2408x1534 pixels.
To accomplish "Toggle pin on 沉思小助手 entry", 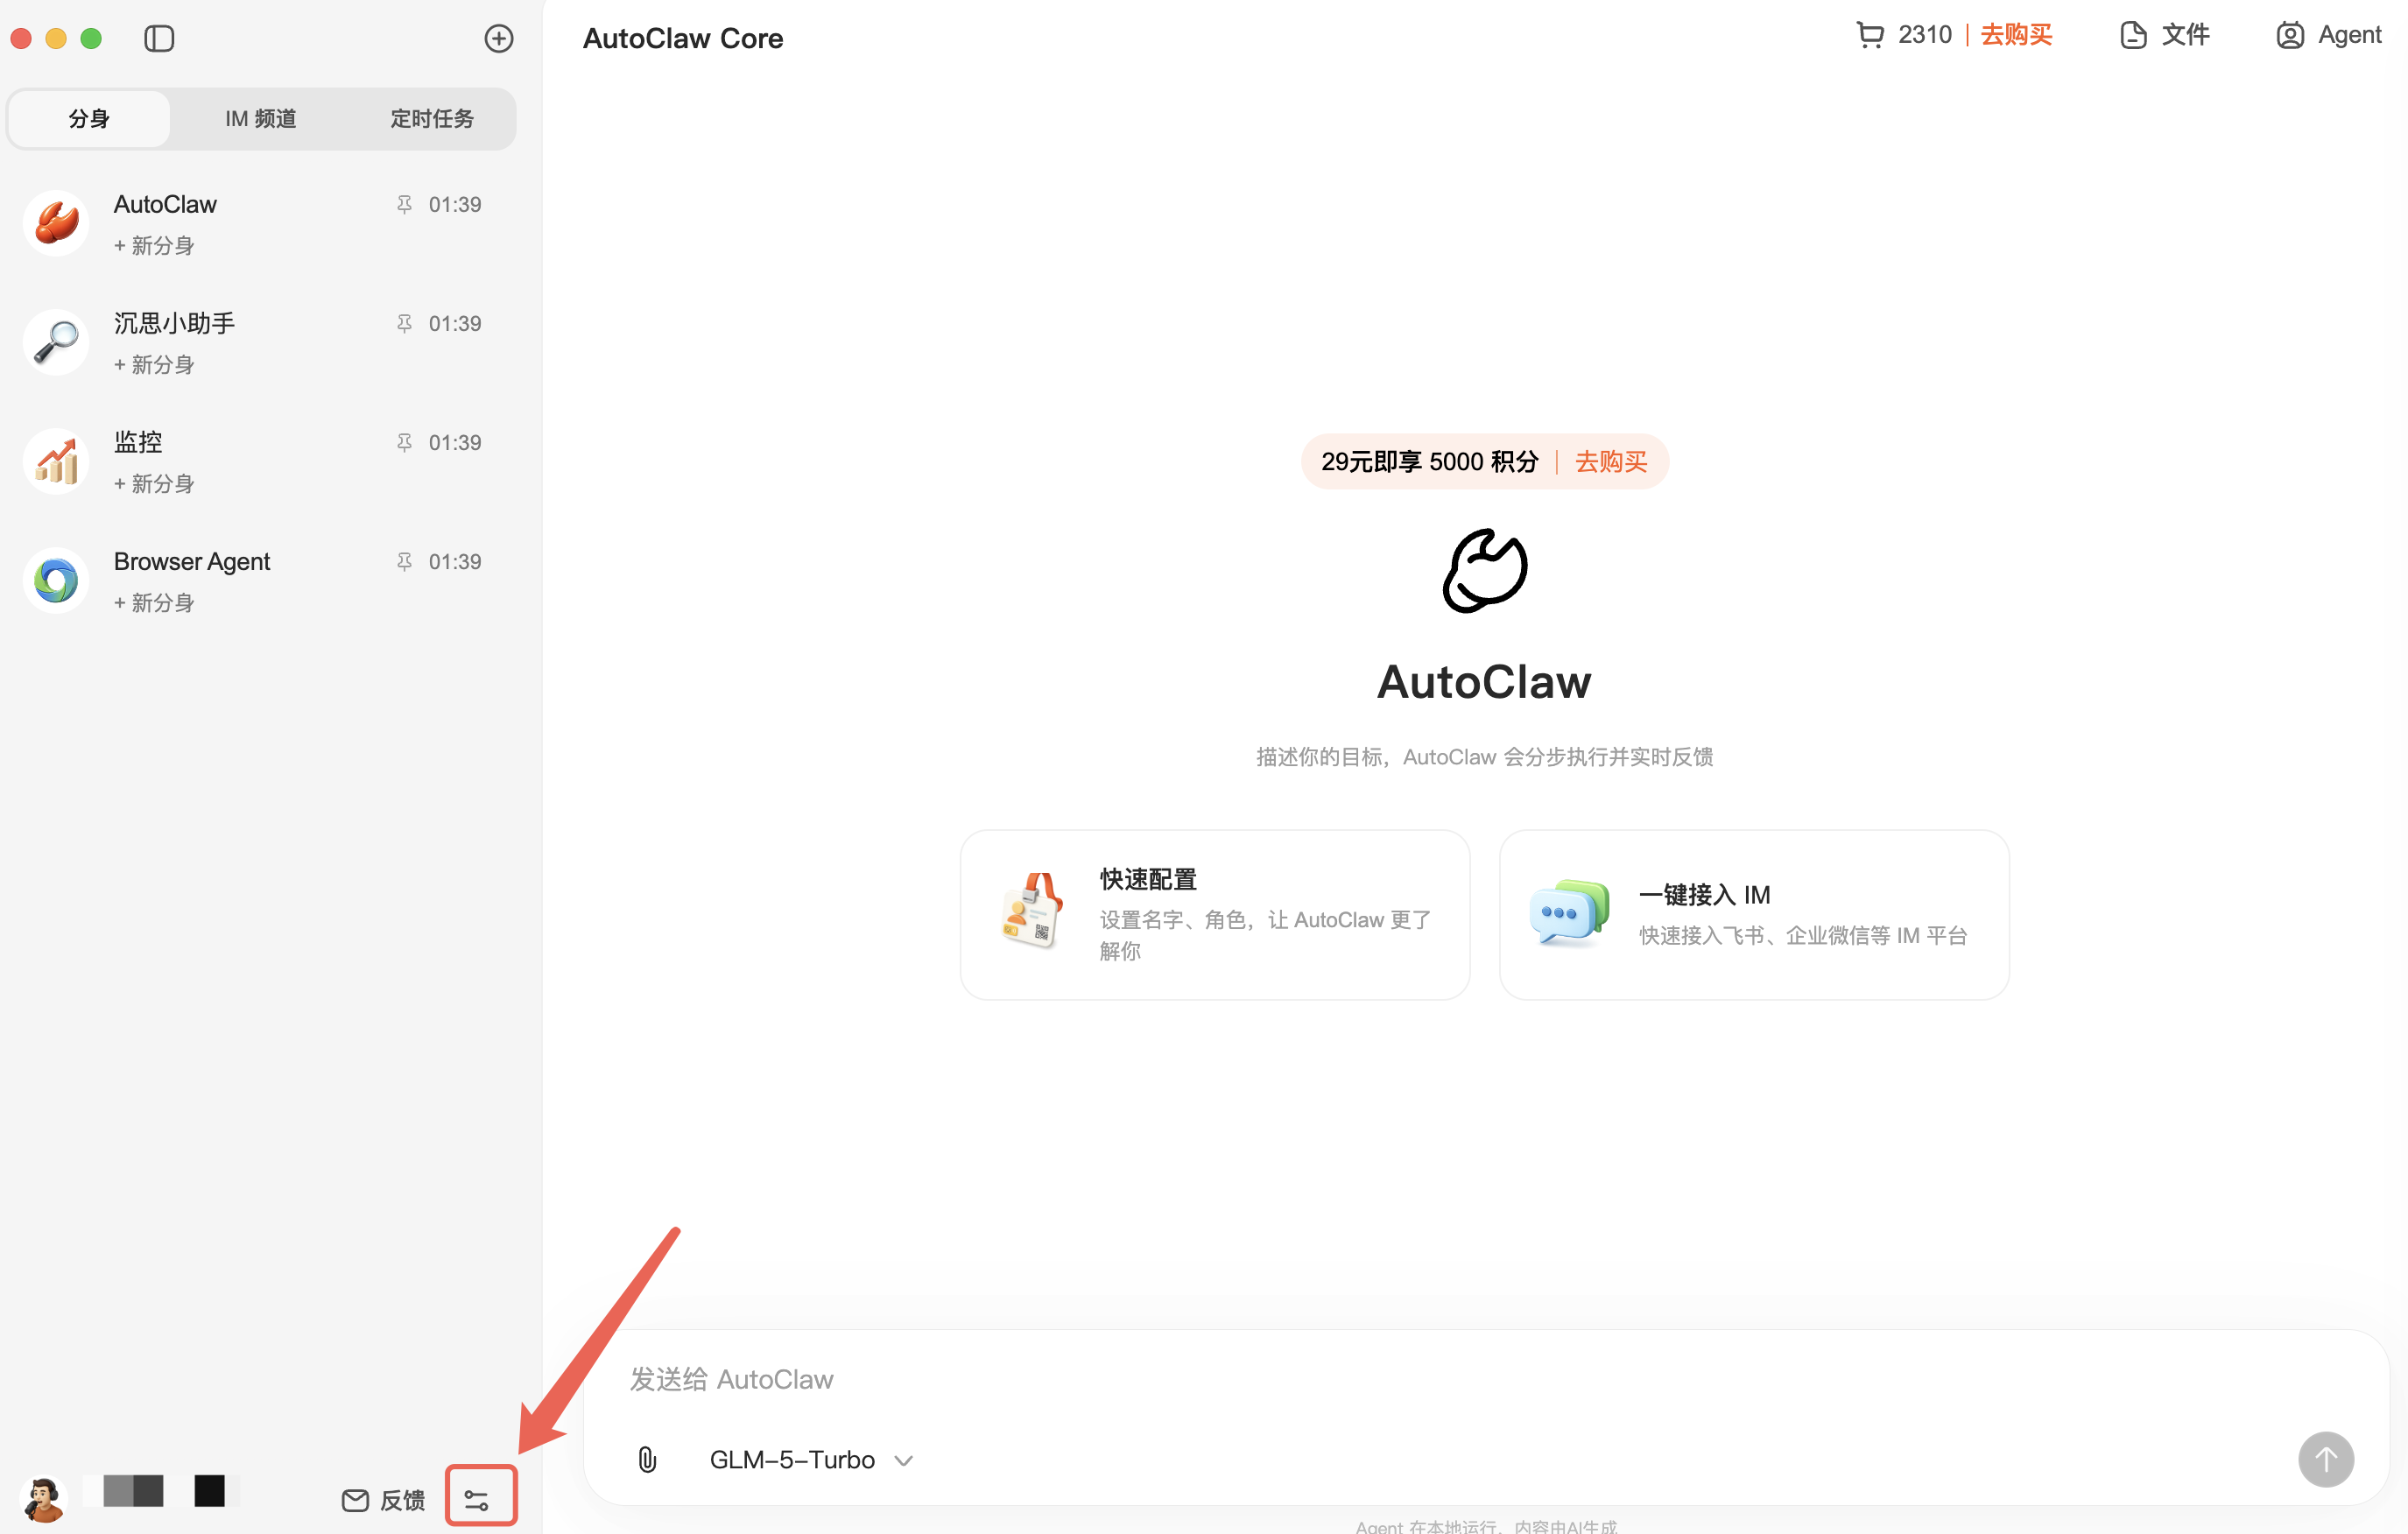I will [404, 323].
